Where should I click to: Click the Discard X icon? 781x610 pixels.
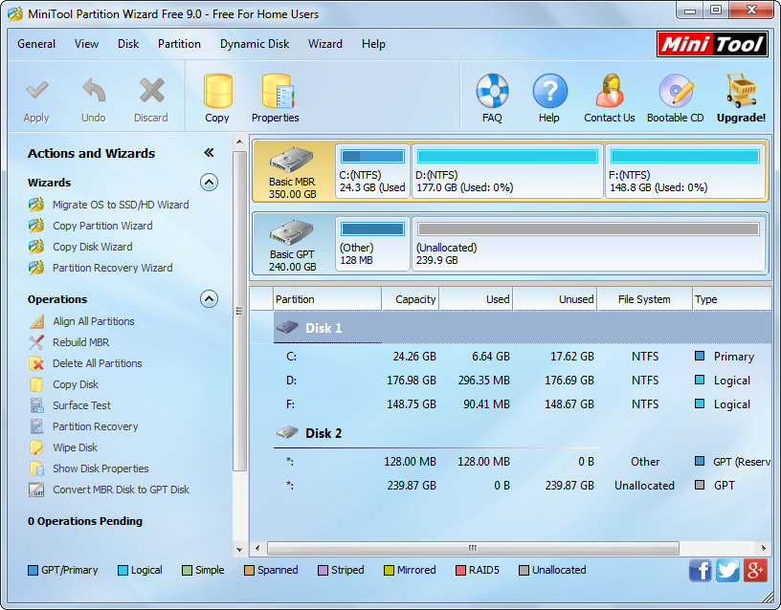[151, 91]
